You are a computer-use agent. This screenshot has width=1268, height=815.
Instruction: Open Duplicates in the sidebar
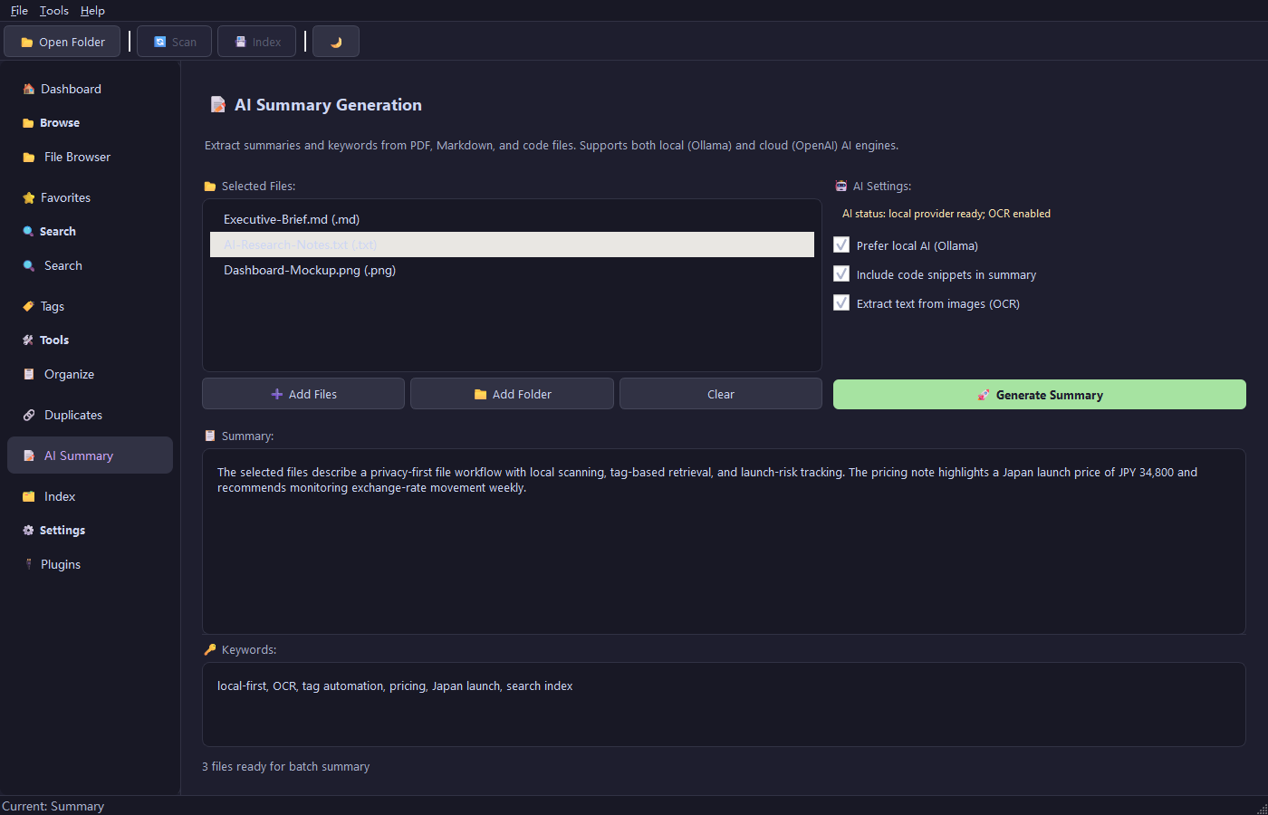(90, 415)
